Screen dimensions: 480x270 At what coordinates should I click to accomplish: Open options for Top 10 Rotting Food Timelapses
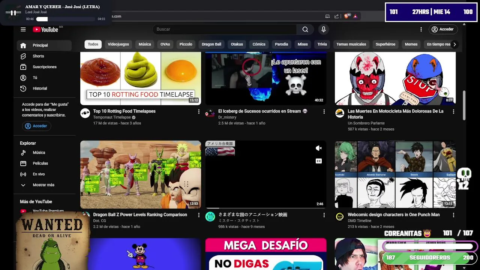pos(199,112)
